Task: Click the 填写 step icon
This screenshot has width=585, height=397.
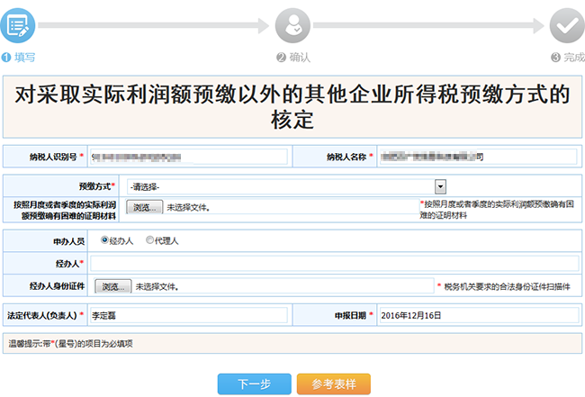Action: (18, 25)
